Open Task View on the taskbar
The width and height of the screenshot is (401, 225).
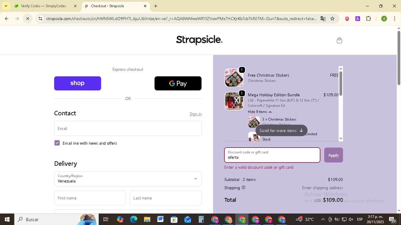[106, 219]
